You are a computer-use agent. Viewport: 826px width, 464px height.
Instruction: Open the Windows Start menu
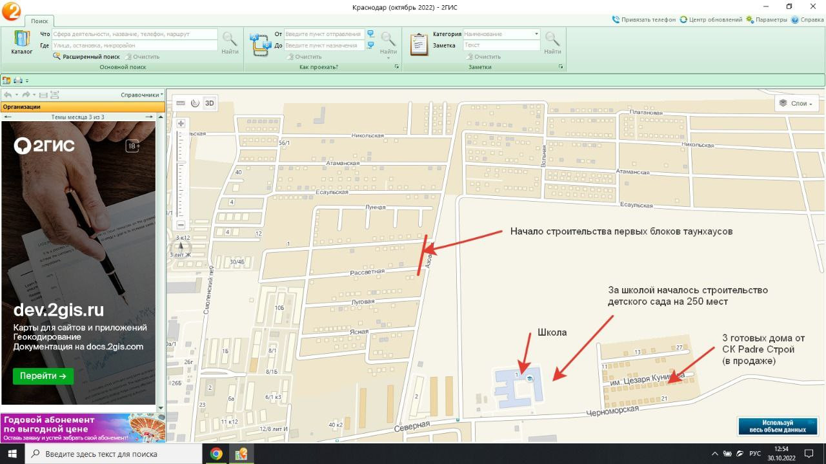(x=12, y=454)
